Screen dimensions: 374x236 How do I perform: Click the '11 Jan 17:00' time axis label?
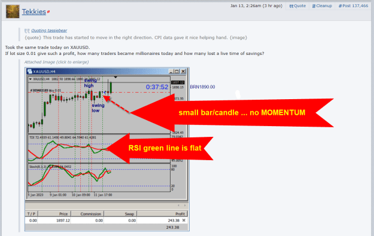click(103, 195)
